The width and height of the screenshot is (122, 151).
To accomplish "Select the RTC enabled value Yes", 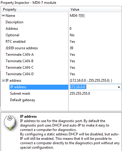I will 72,42.
